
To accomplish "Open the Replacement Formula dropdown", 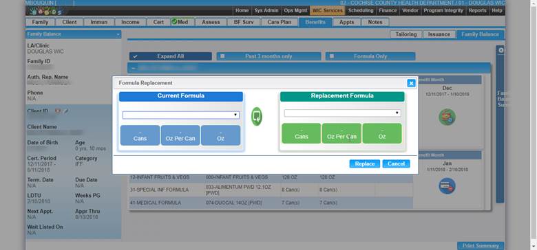I will (x=342, y=113).
